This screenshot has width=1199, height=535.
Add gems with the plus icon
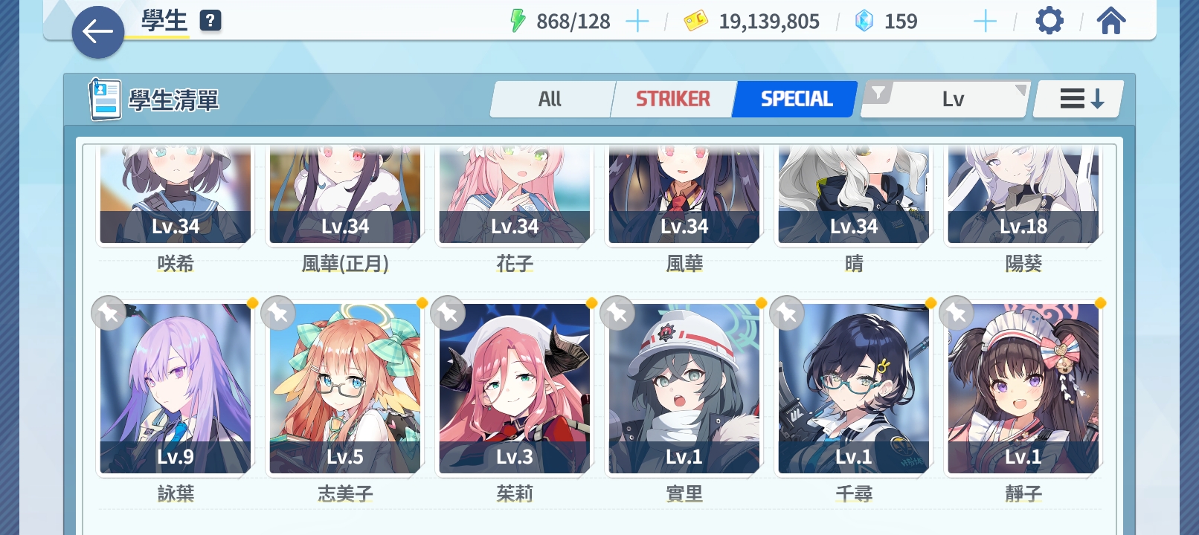[x=985, y=22]
